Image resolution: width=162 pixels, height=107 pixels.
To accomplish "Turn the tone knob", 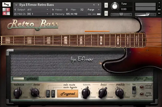I will [x=35, y=92].
